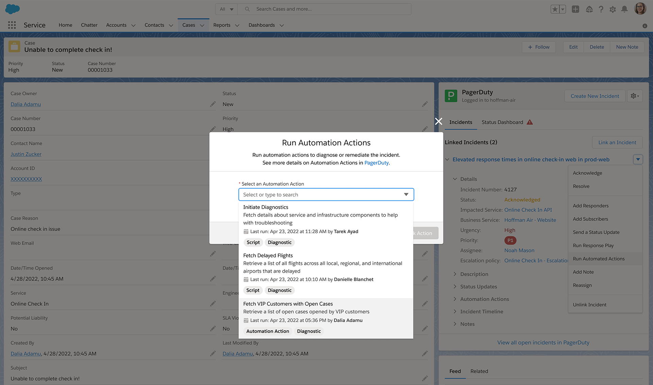The height and width of the screenshot is (385, 653).
Task: Open the user profile avatar
Action: (640, 9)
